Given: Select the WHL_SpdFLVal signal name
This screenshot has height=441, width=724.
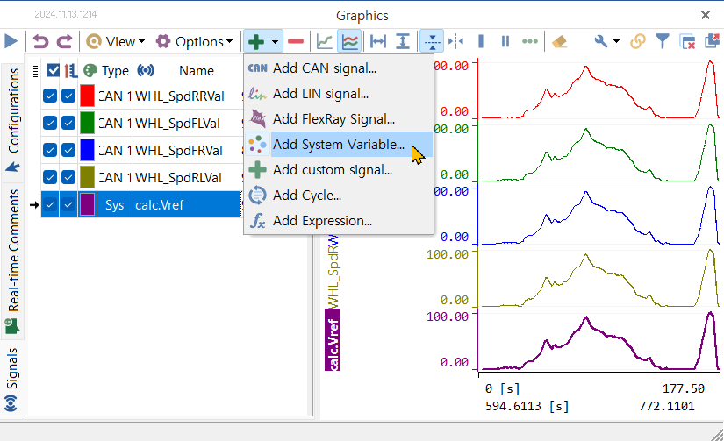Looking at the screenshot, I should coord(177,124).
